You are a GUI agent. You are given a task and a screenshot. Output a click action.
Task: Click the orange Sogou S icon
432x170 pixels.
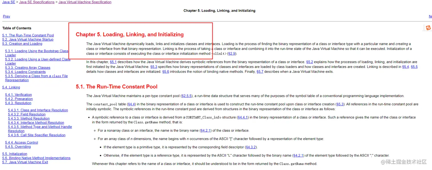(428, 28)
